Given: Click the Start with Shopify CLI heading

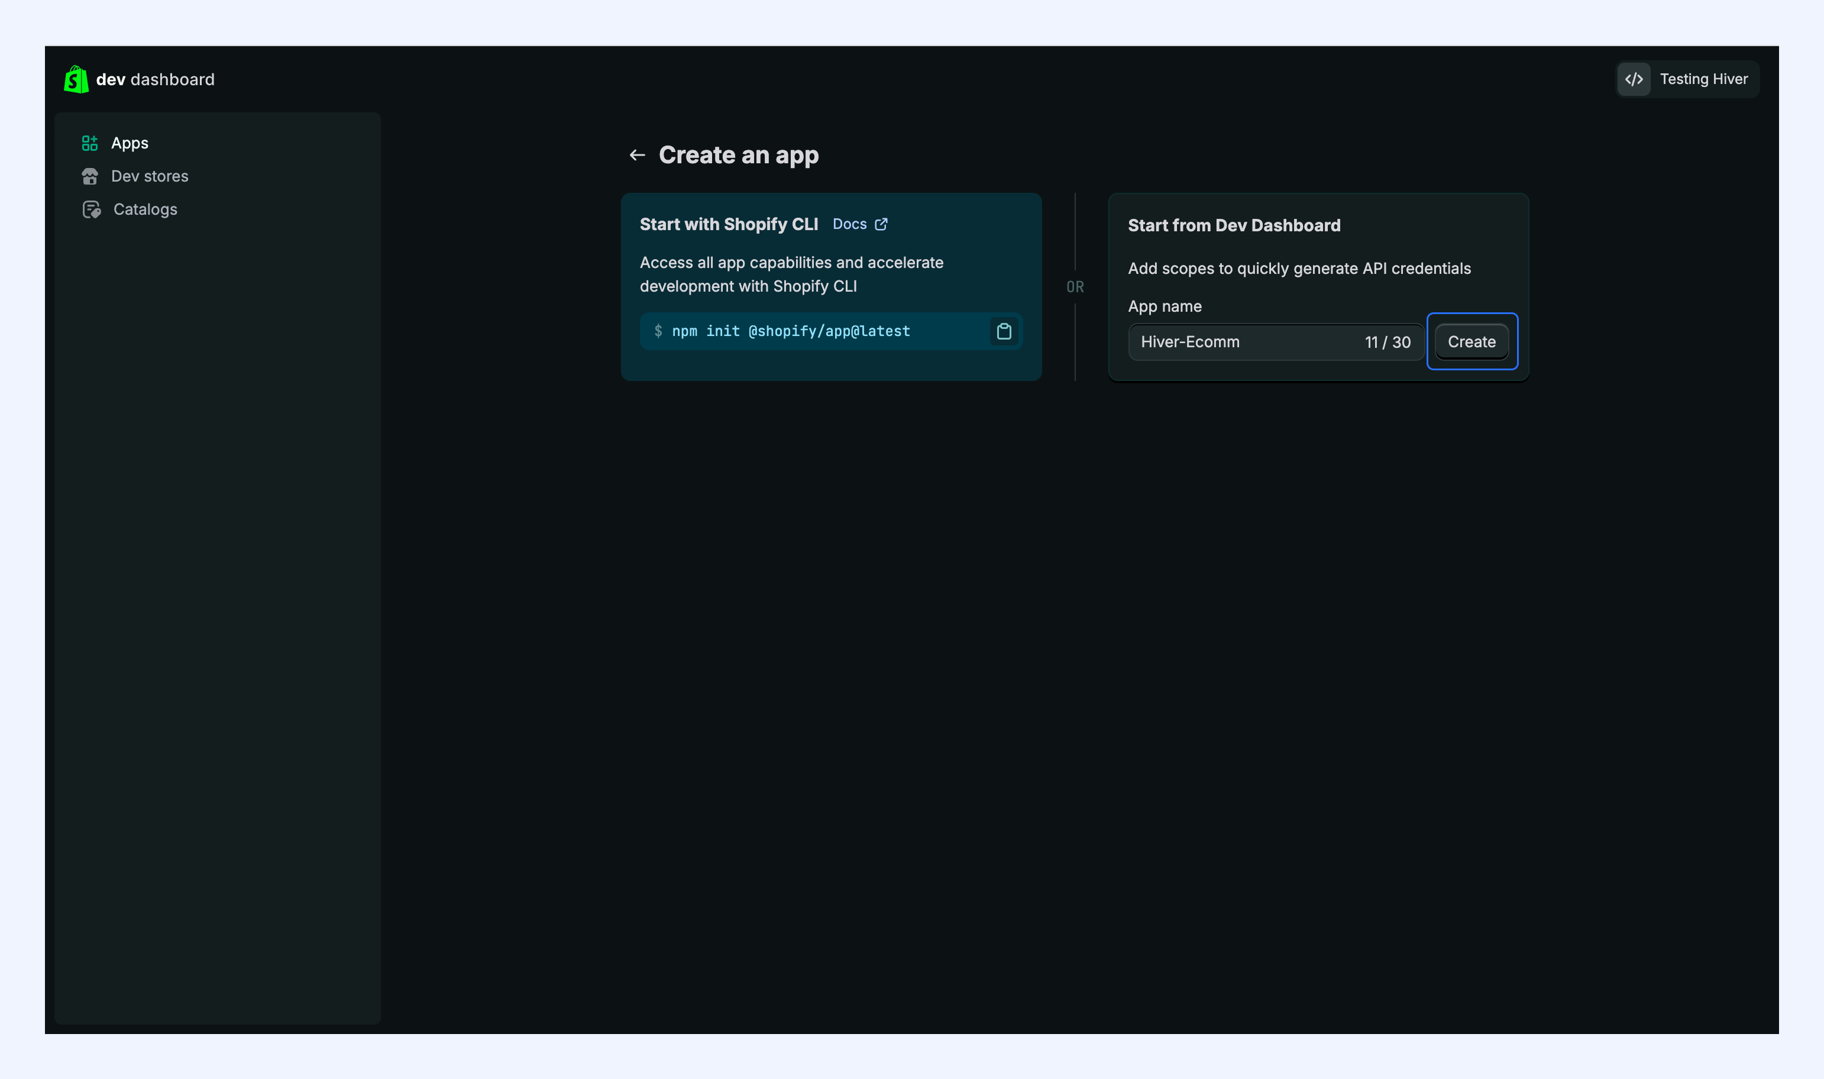Looking at the screenshot, I should [729, 224].
